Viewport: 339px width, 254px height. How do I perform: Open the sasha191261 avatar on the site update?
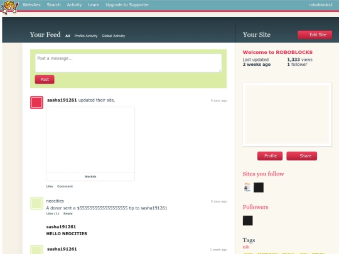(x=36, y=102)
